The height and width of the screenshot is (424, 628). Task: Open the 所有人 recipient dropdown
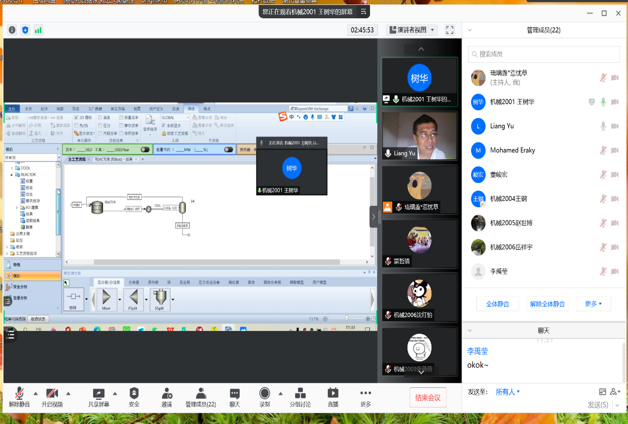coord(508,392)
